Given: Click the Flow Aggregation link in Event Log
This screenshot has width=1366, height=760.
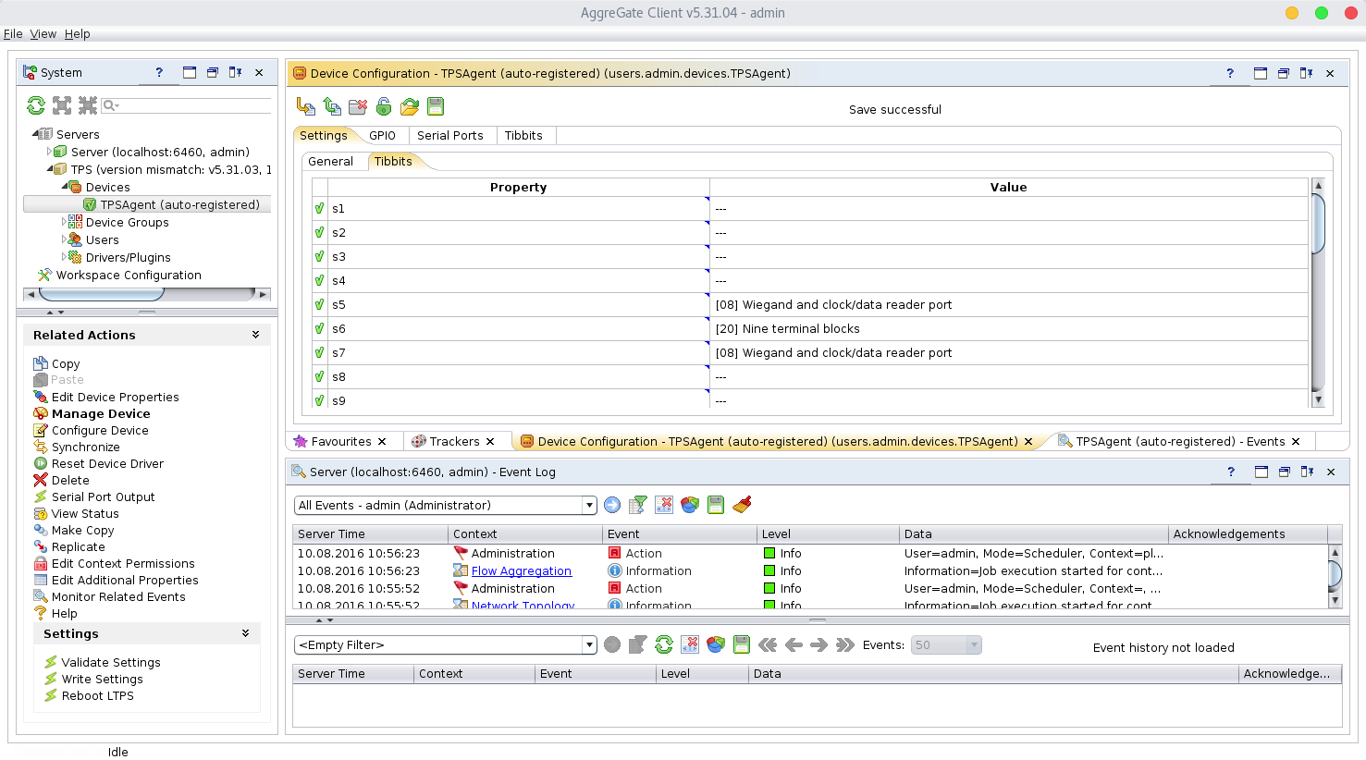Looking at the screenshot, I should pyautogui.click(x=522, y=570).
